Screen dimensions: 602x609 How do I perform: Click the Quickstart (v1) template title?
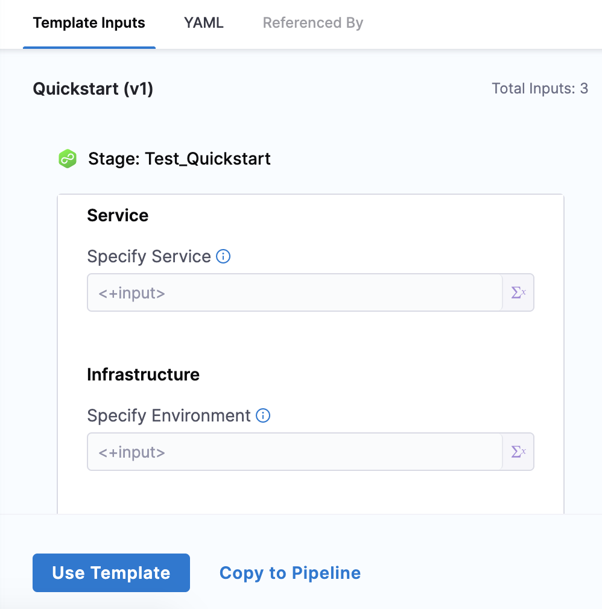[x=93, y=89]
